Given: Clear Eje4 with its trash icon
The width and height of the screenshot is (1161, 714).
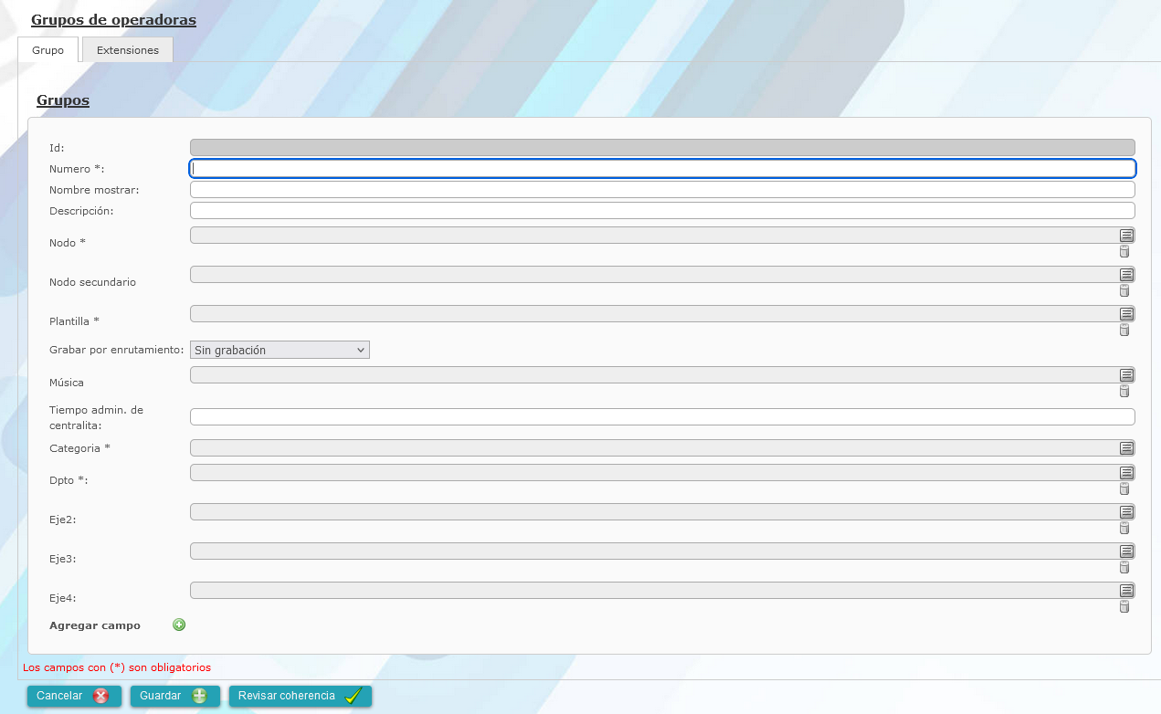Looking at the screenshot, I should [x=1124, y=606].
